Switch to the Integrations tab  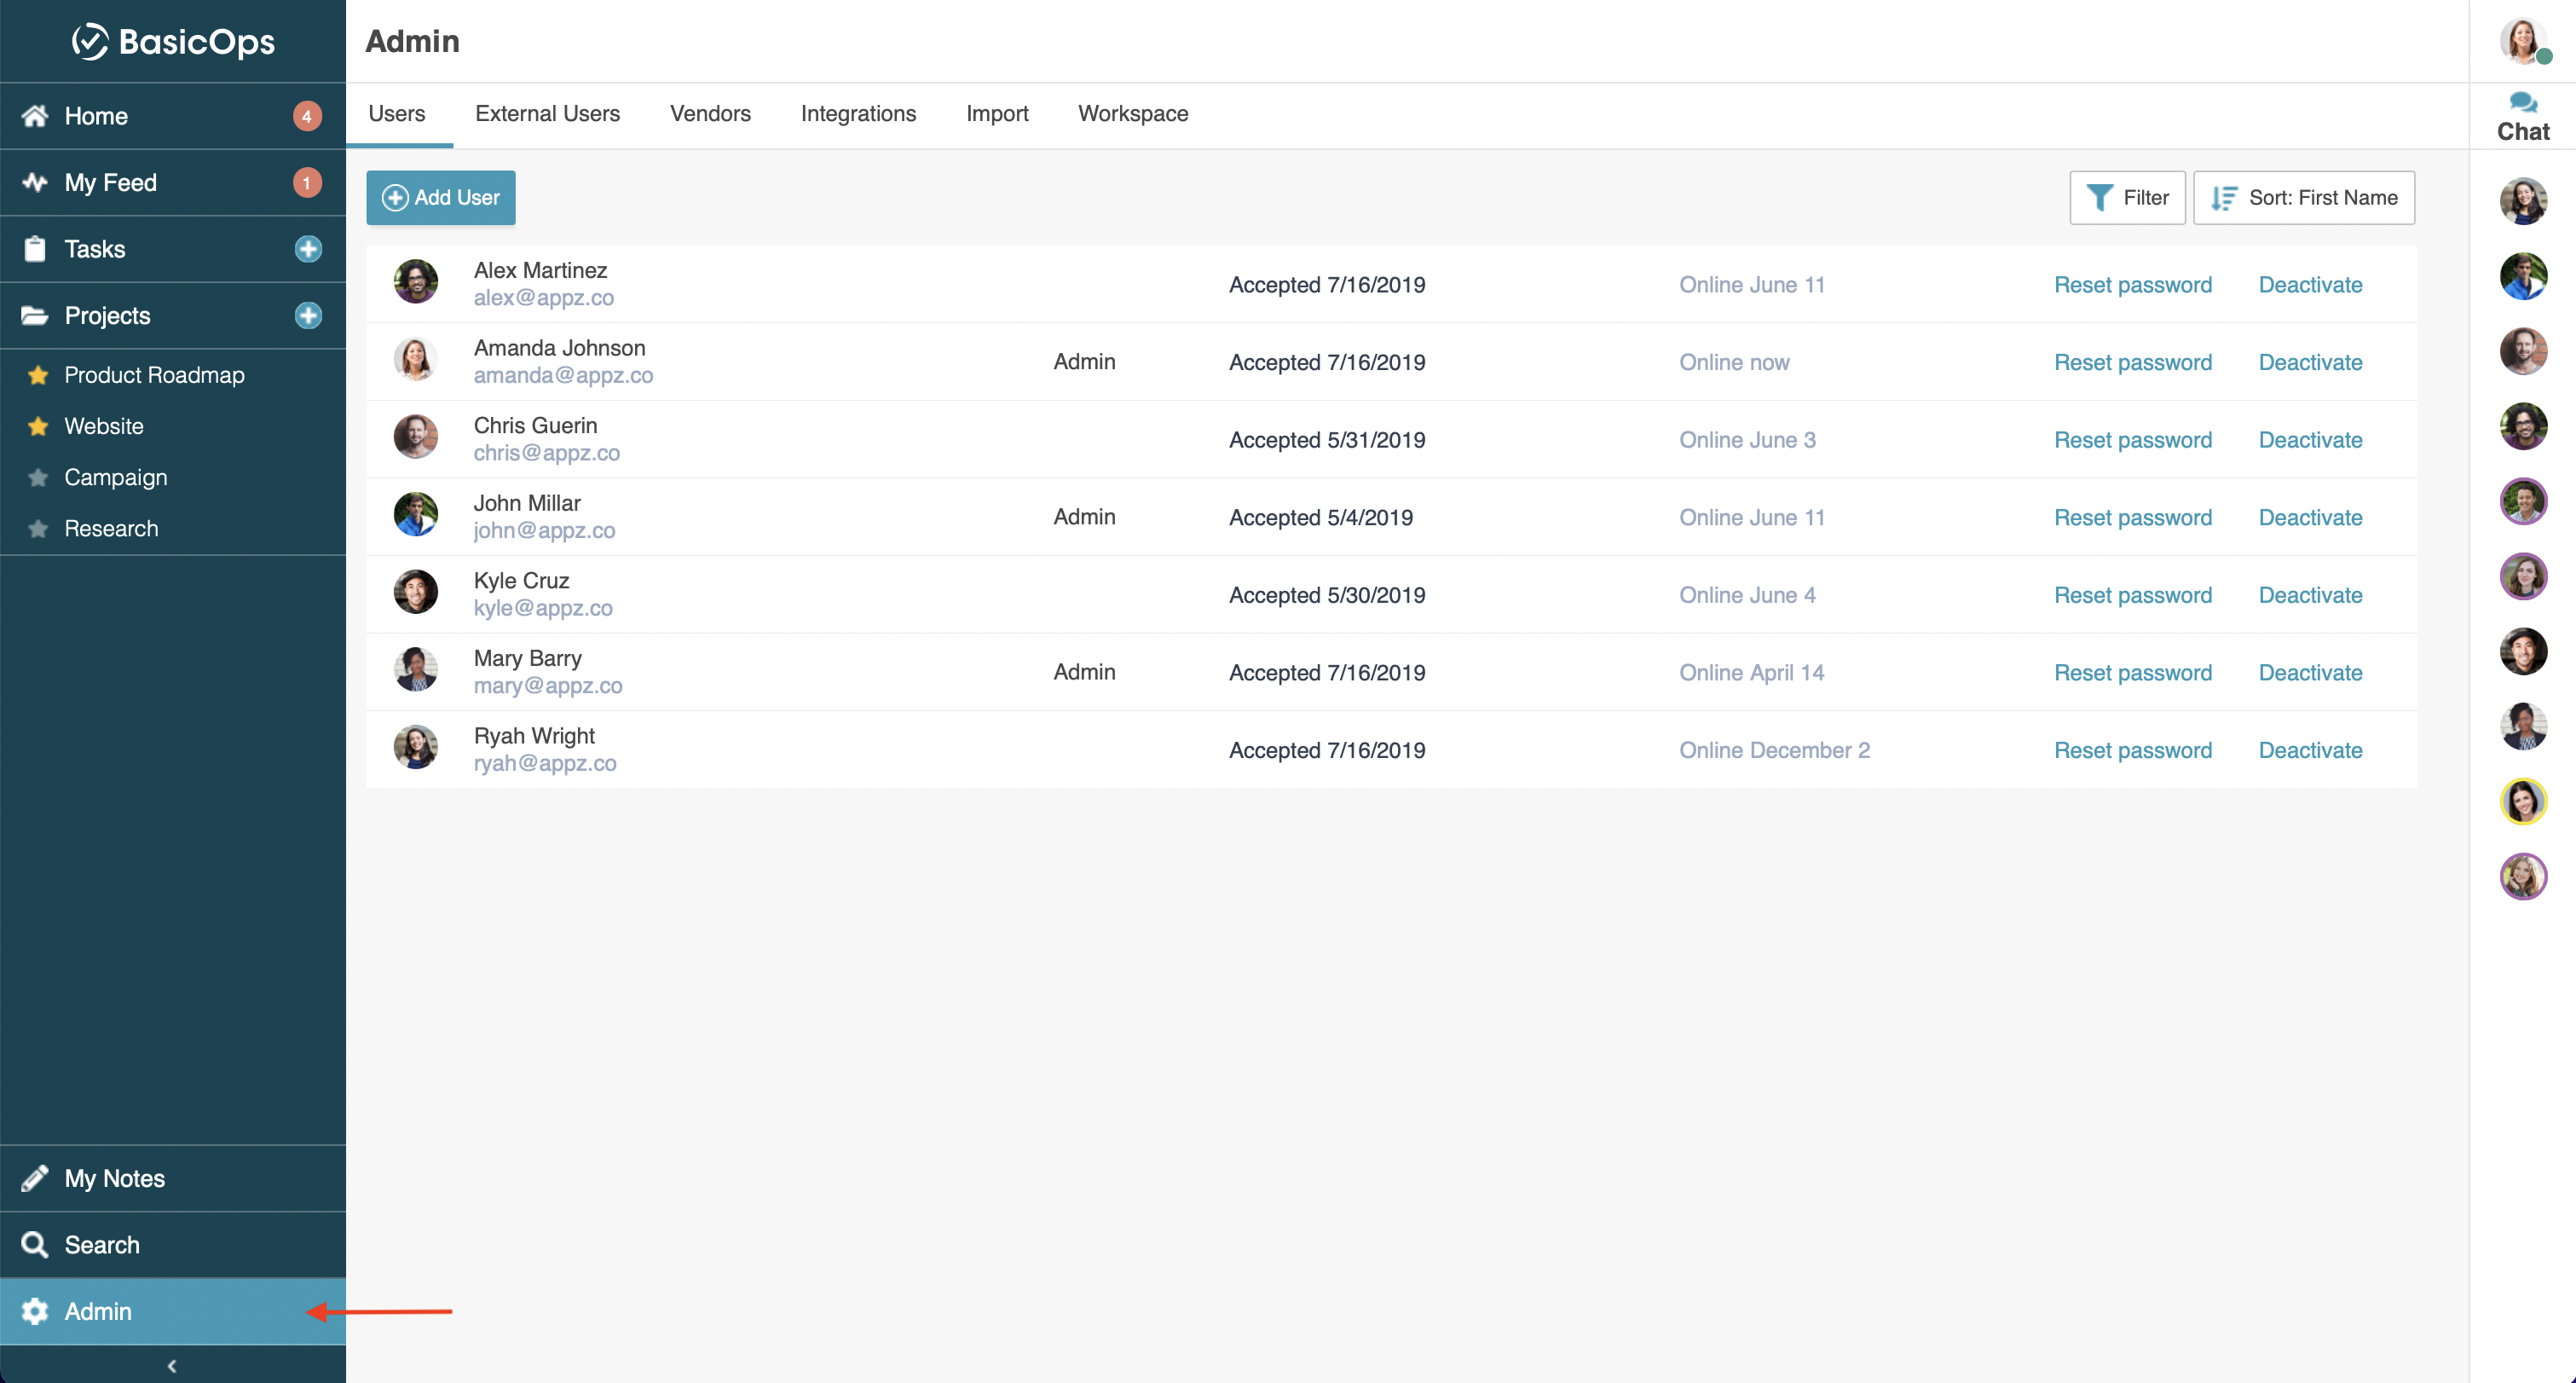click(858, 114)
